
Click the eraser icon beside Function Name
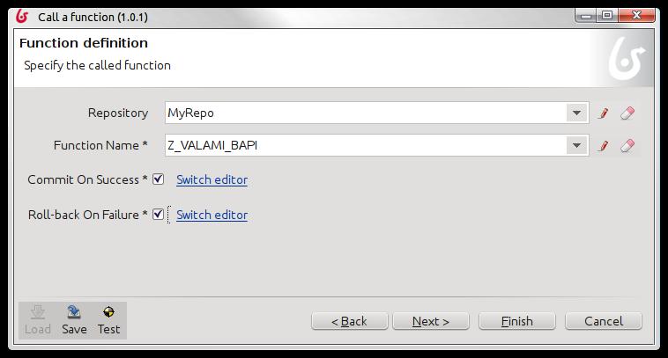[627, 146]
